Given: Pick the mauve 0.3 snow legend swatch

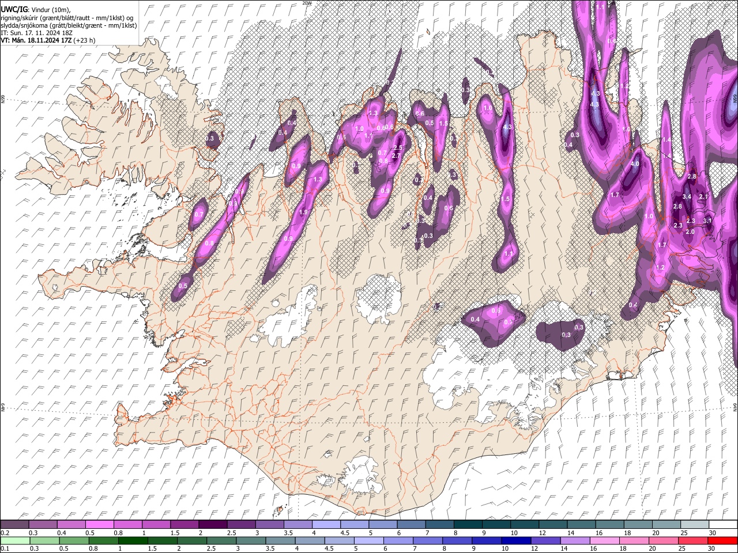Looking at the screenshot, I should 43,525.
